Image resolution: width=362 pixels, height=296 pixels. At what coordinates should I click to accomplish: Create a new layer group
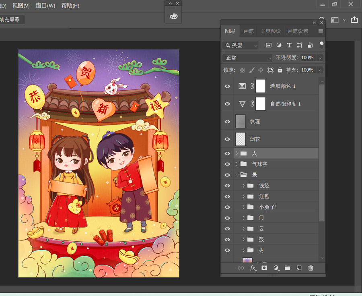pyautogui.click(x=288, y=268)
